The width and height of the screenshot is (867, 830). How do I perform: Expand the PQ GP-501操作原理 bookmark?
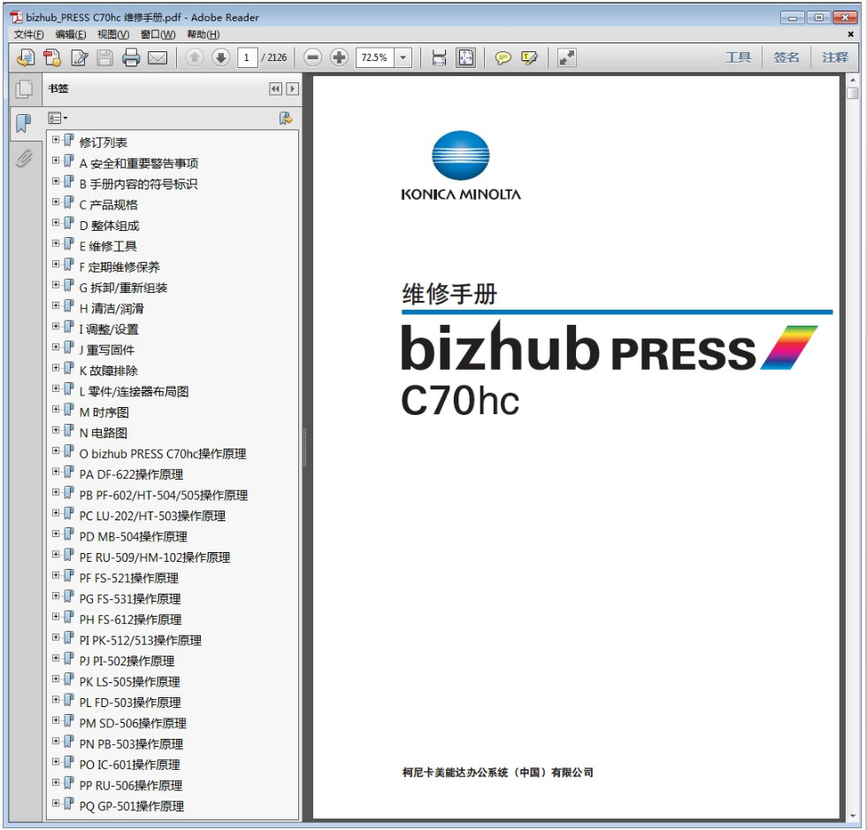click(x=56, y=803)
